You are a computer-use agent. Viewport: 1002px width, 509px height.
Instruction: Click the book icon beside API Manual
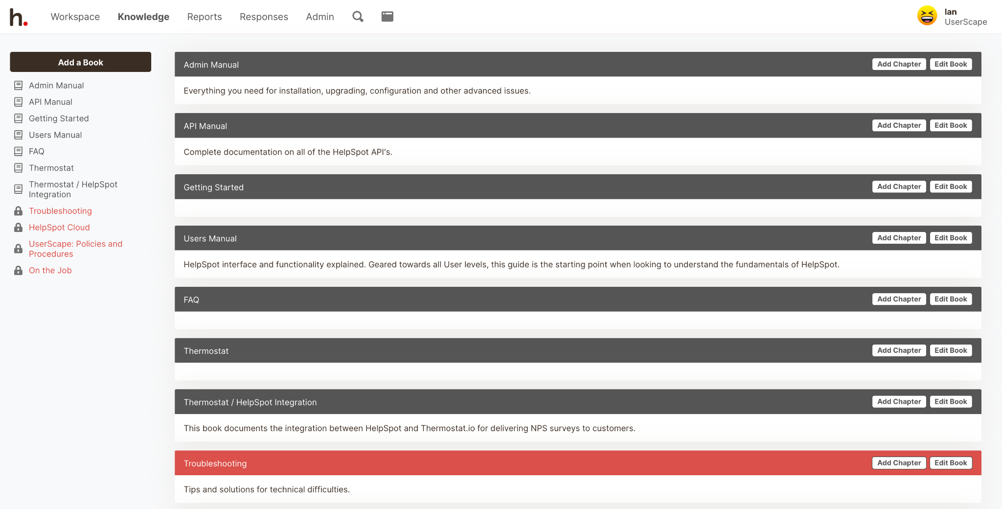[18, 102]
